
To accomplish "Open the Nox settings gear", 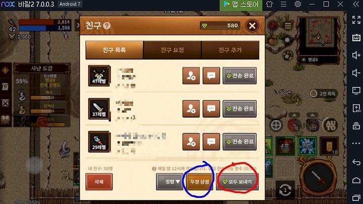I will tap(298, 4).
